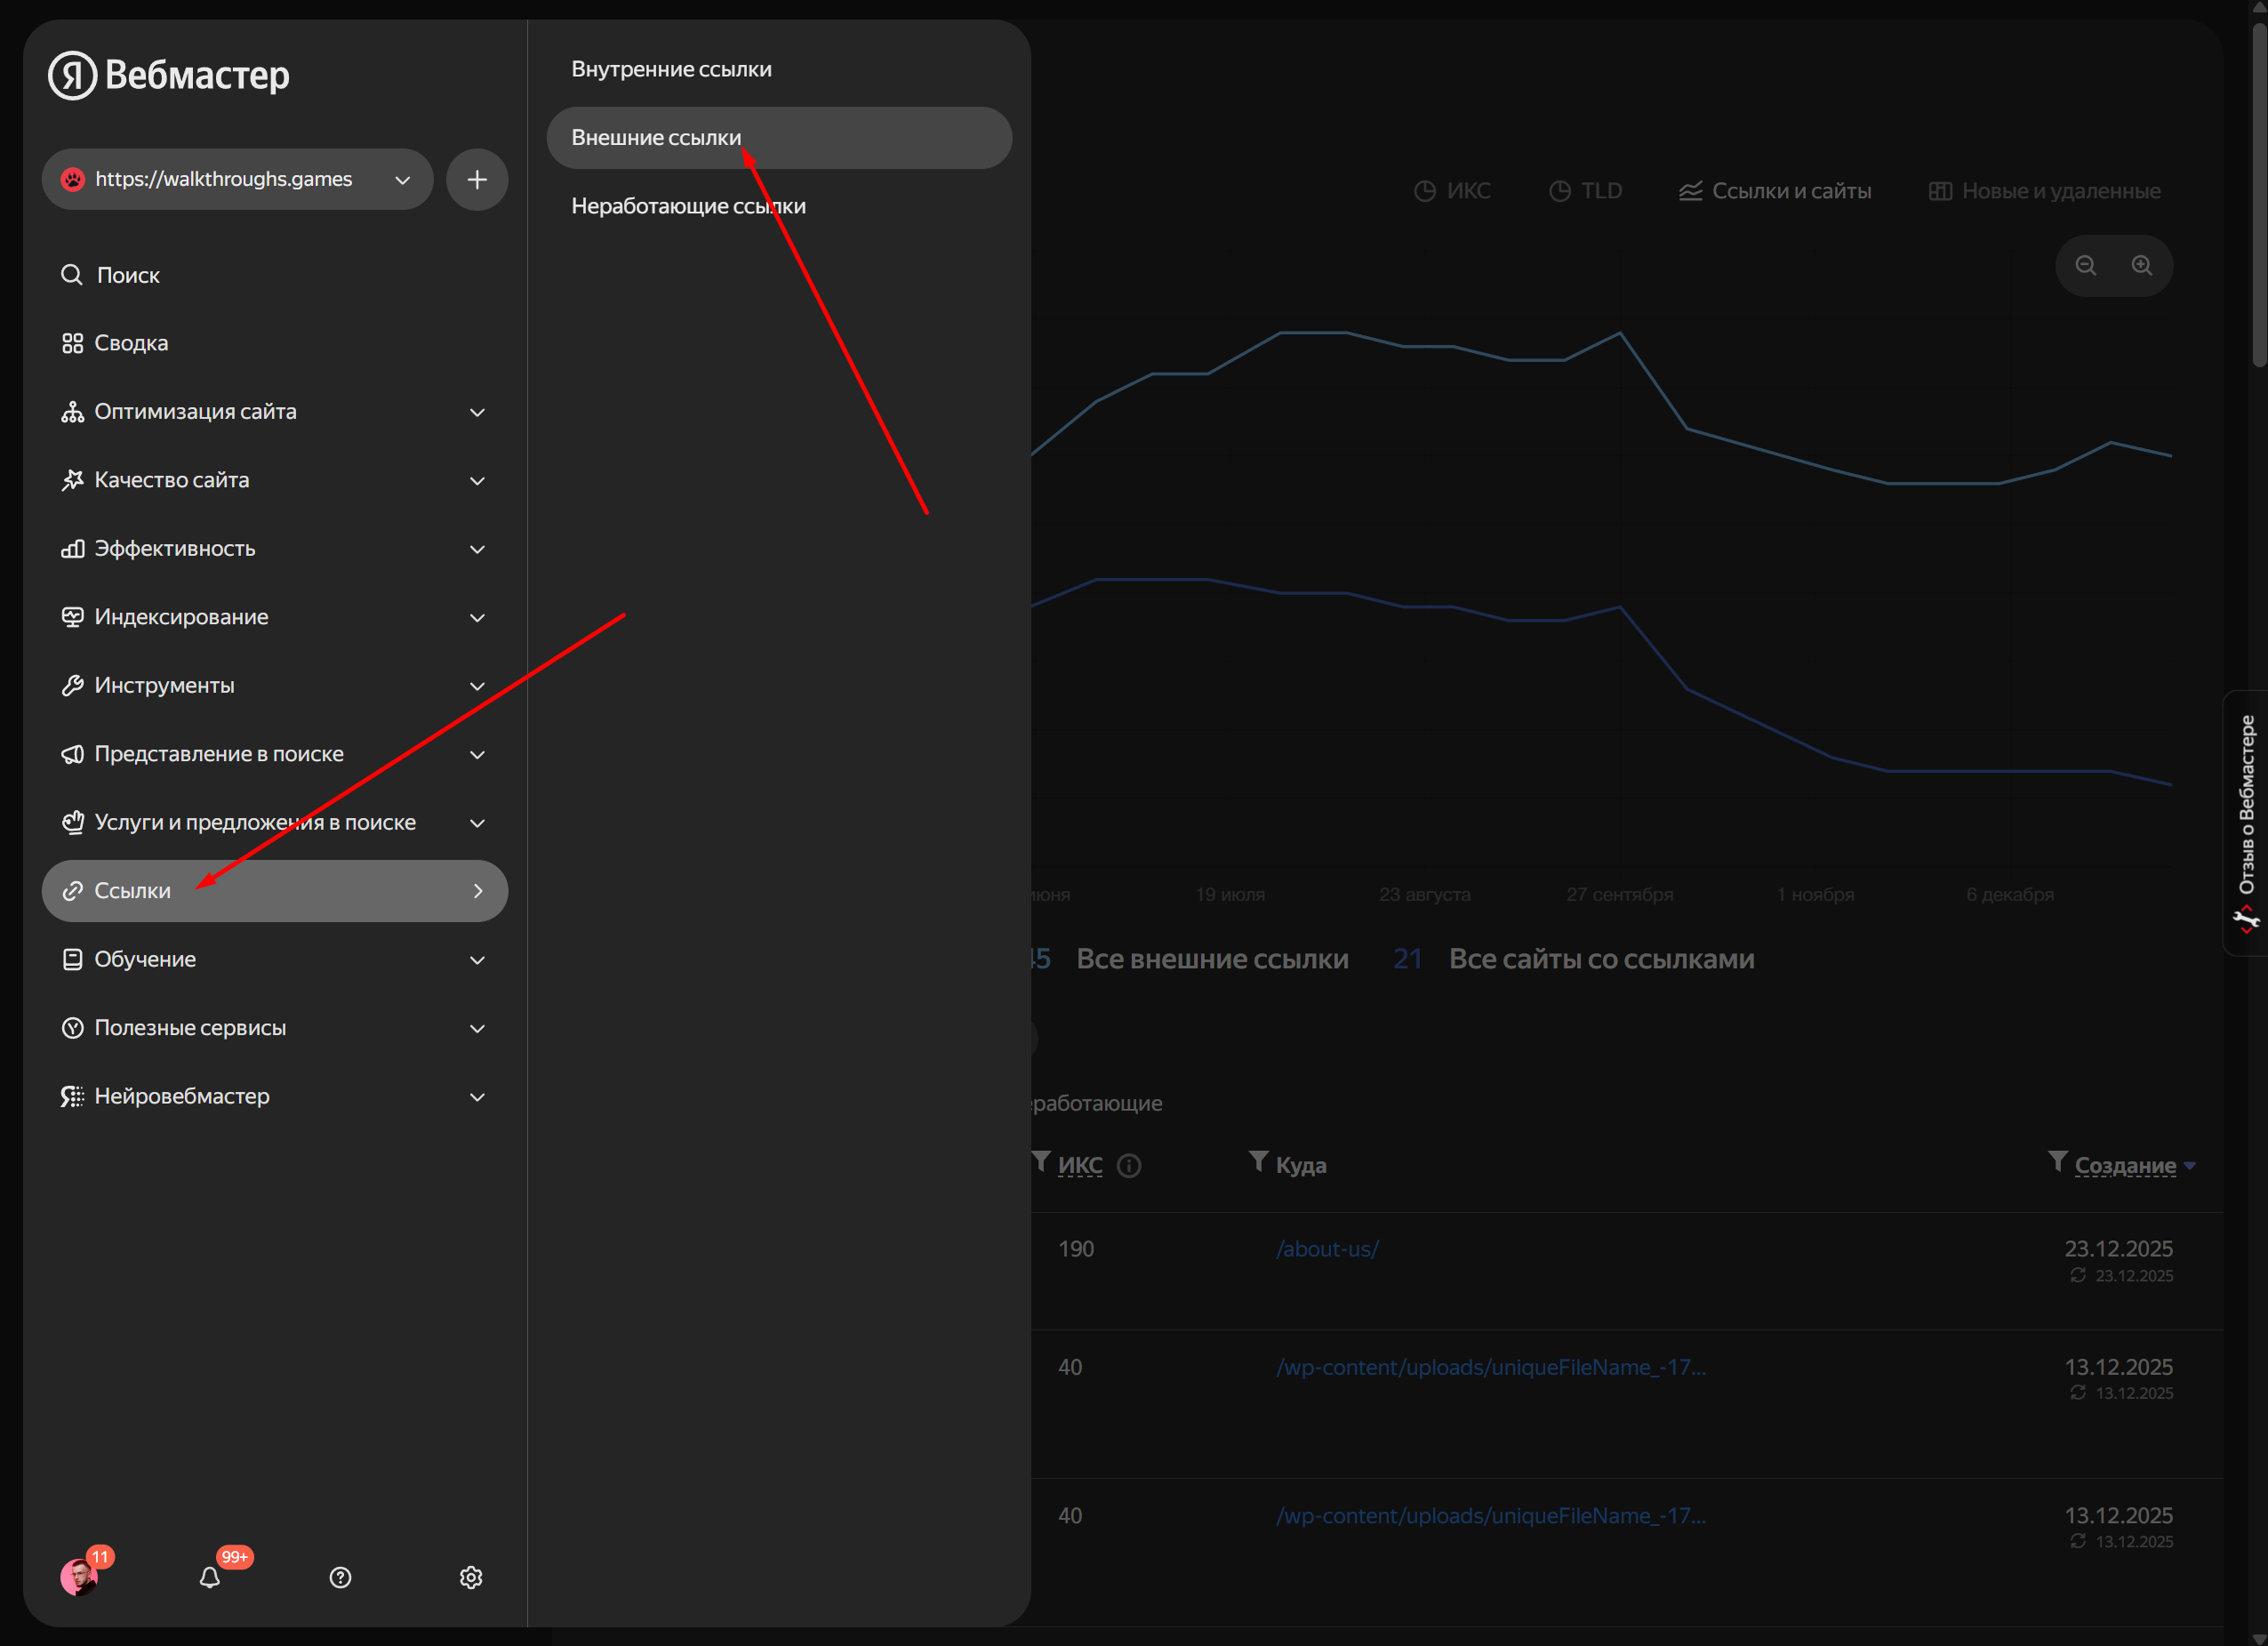Click the user avatar with badge
The image size is (2268, 1646).
pyautogui.click(x=78, y=1577)
